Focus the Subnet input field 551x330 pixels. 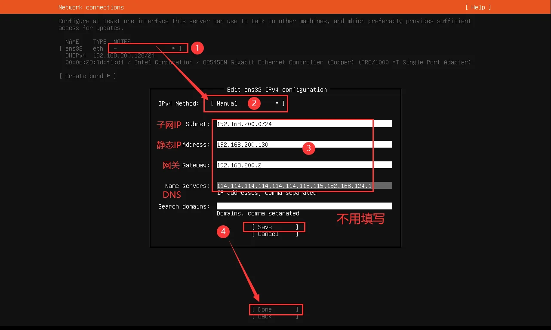click(304, 124)
